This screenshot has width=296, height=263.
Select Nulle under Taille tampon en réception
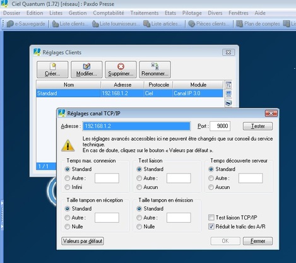[68, 226]
